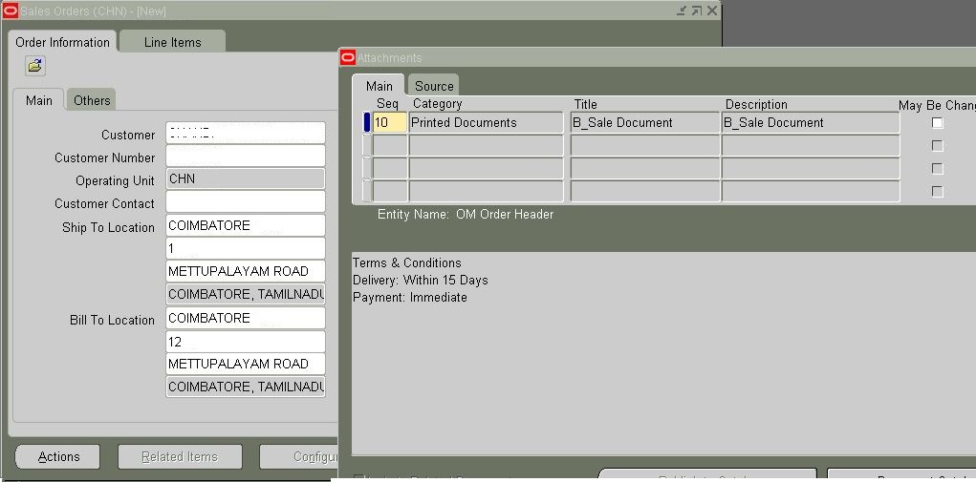Click the Entity Name OM Order Header text

(465, 215)
